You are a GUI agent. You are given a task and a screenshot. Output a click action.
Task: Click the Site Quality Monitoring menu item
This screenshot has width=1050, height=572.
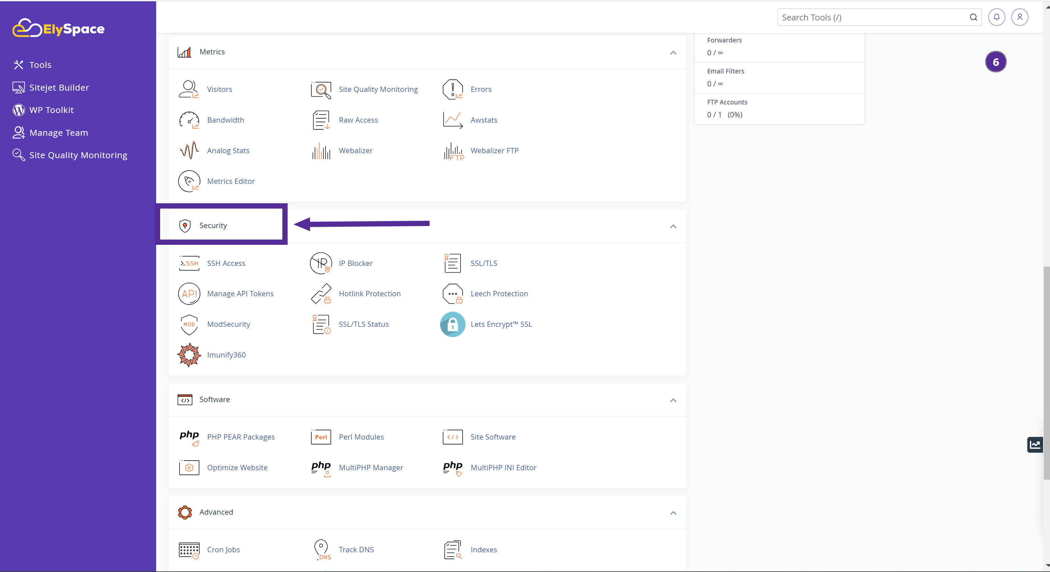tap(78, 154)
